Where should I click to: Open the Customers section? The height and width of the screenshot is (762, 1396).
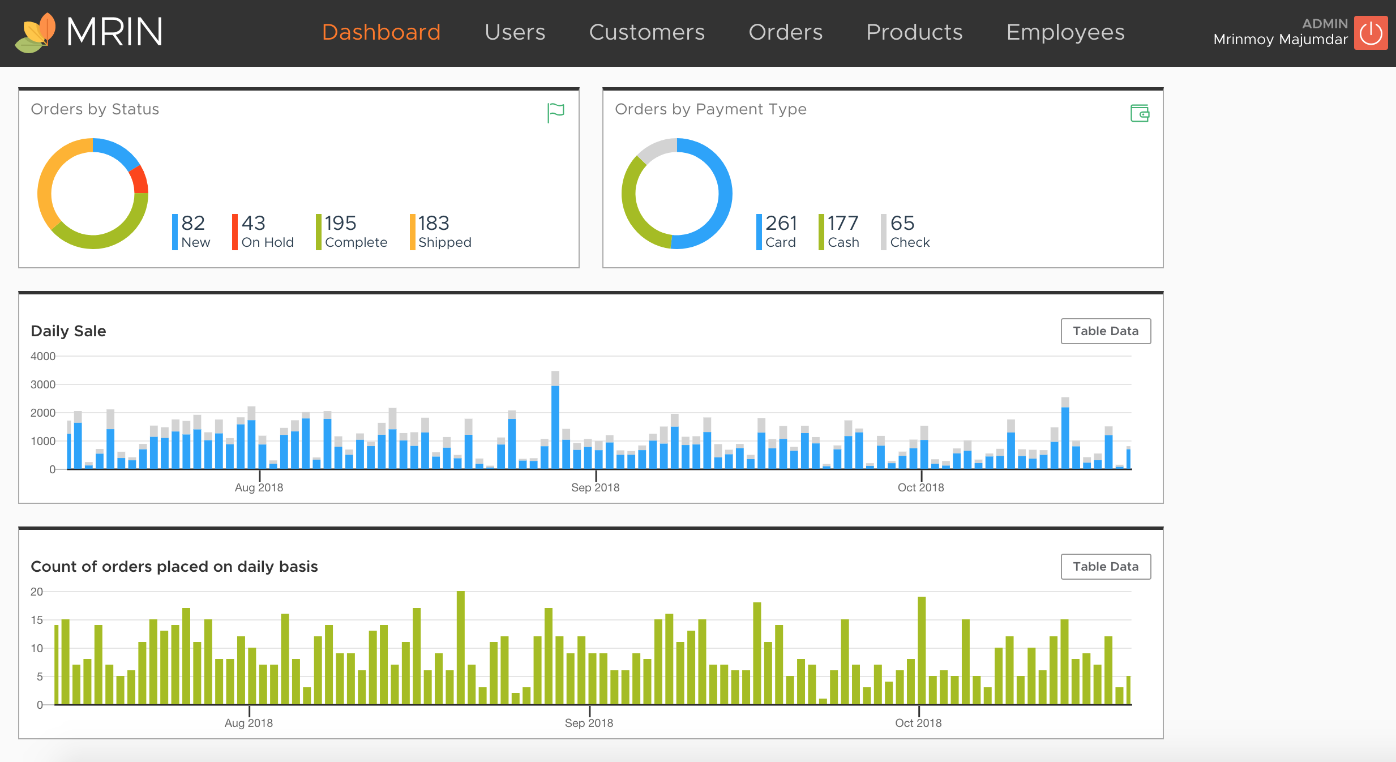(x=646, y=32)
